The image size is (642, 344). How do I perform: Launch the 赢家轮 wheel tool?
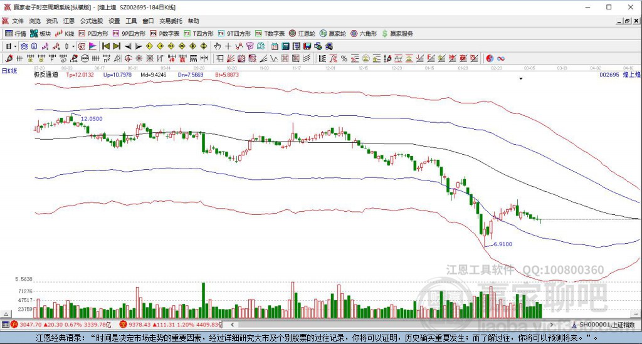[x=333, y=34]
